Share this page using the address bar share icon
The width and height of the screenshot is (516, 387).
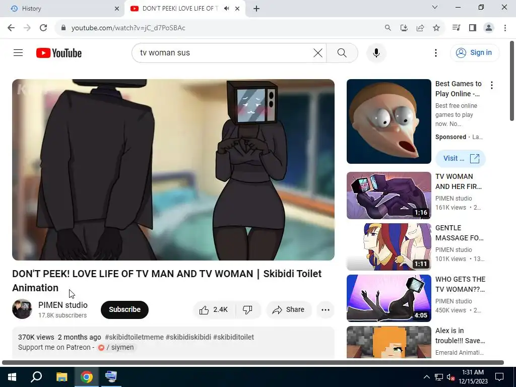point(420,28)
